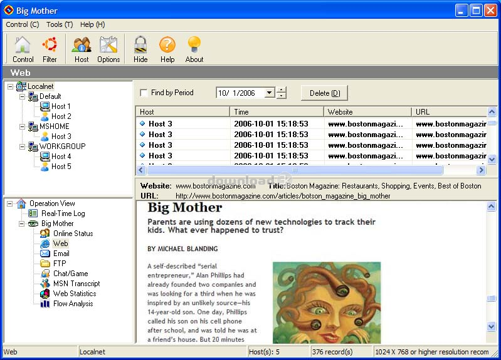Select Host 4 in WORKGROUP
This screenshot has height=360, width=501.
[61, 157]
